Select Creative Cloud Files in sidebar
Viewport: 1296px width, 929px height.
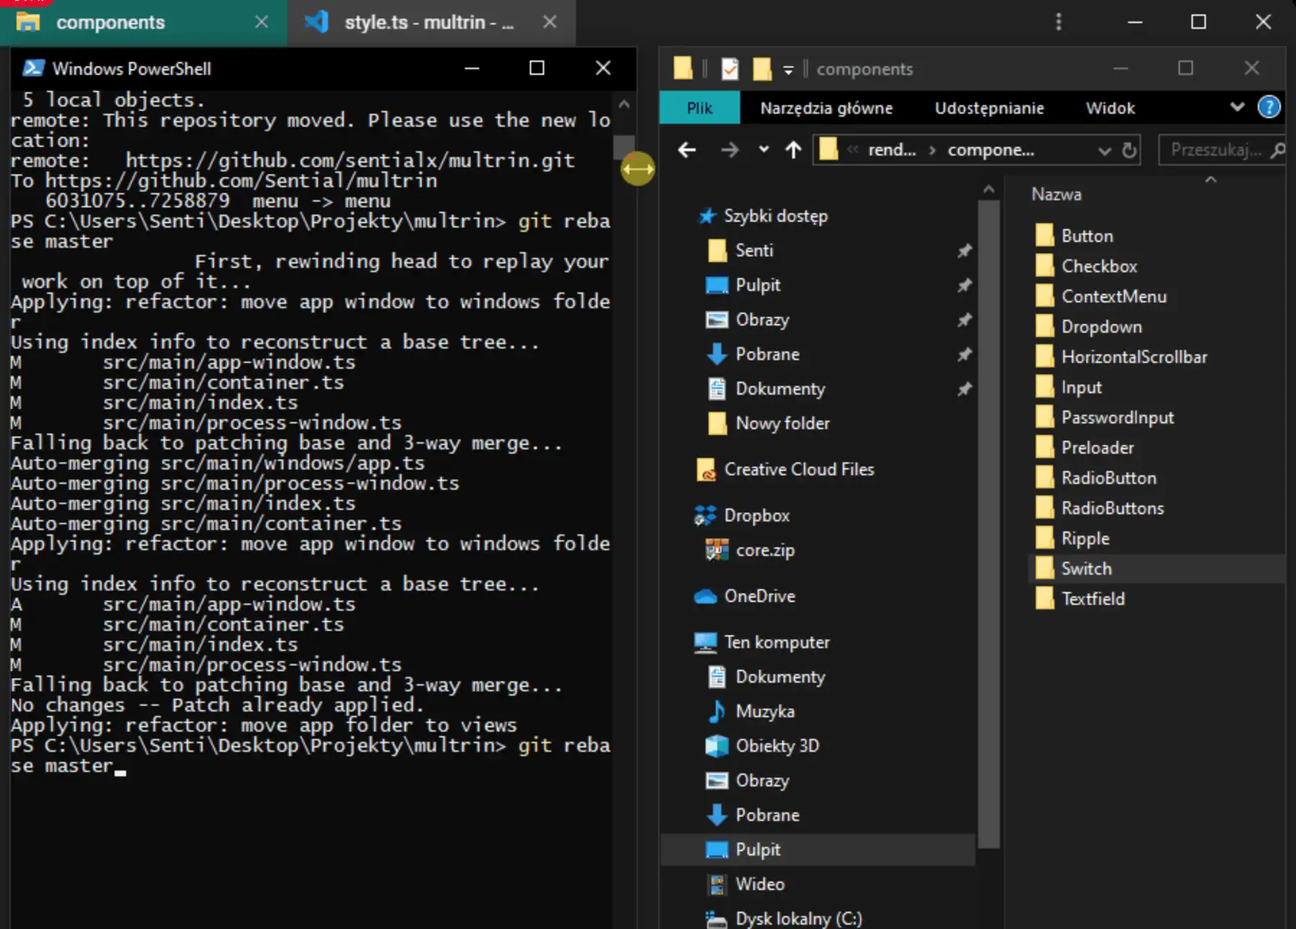[x=799, y=470]
